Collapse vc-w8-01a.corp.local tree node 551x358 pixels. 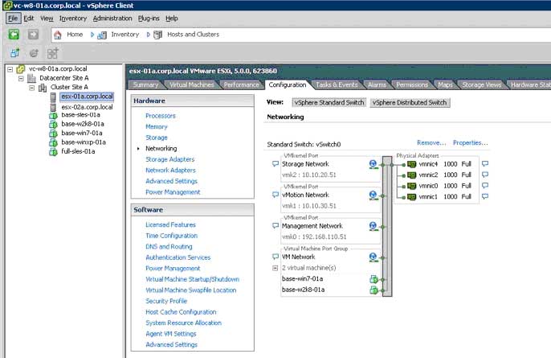click(10, 69)
